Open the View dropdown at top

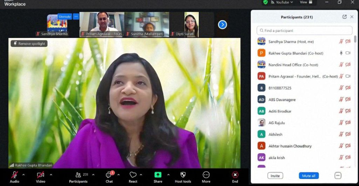pyautogui.click(x=305, y=2)
